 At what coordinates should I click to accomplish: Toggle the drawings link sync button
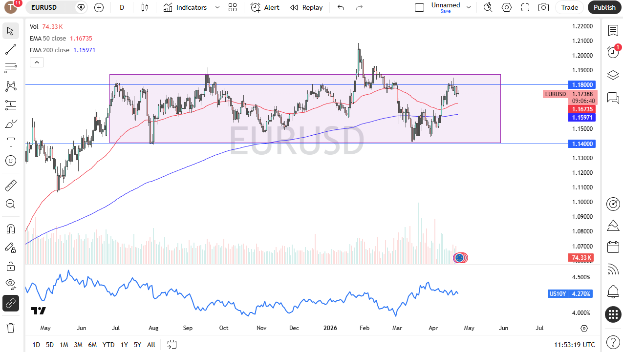11,303
